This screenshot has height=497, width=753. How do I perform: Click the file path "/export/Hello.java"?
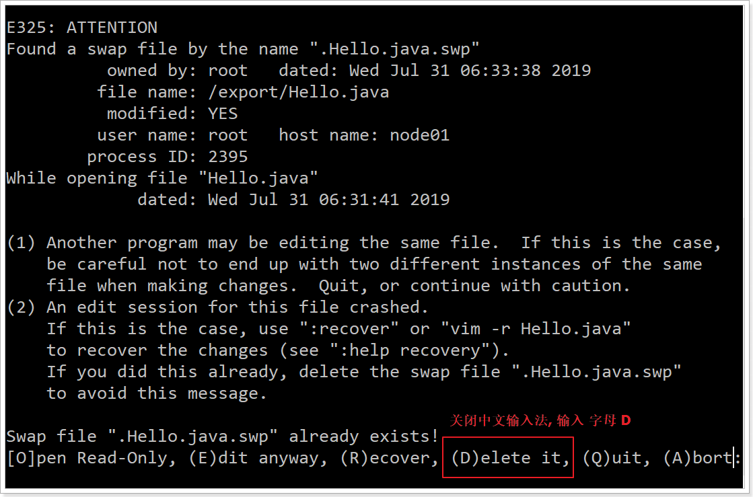298,92
